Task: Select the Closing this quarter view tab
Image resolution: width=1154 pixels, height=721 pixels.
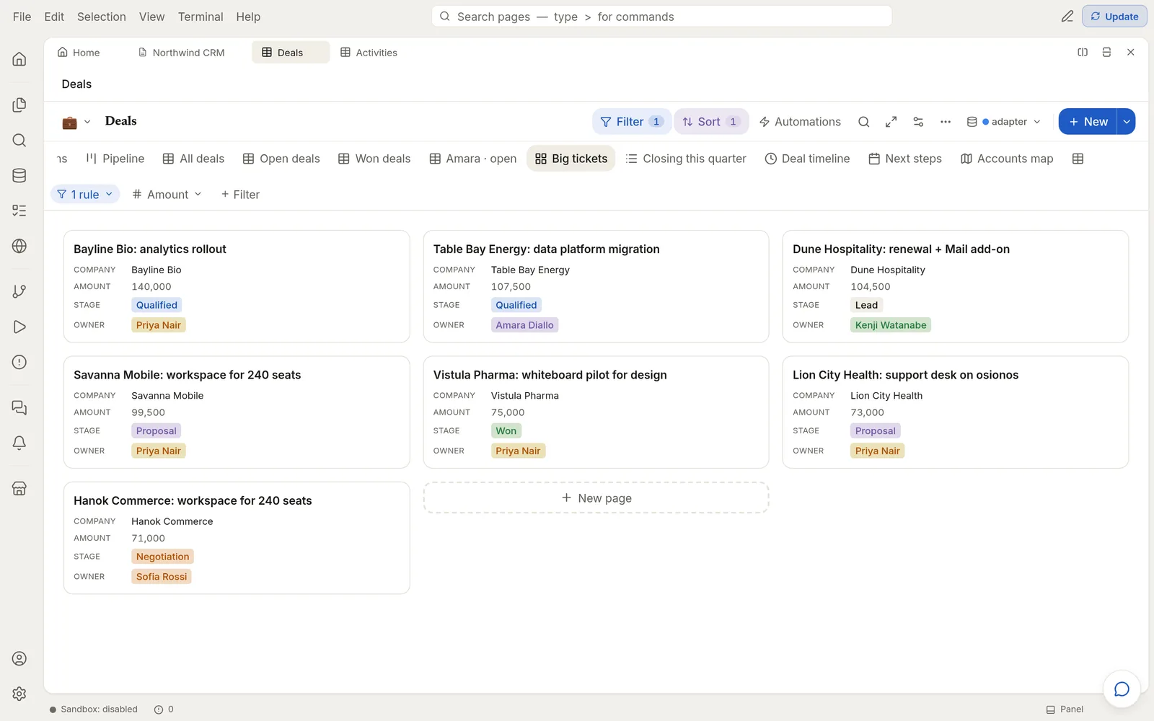Action: 686,159
